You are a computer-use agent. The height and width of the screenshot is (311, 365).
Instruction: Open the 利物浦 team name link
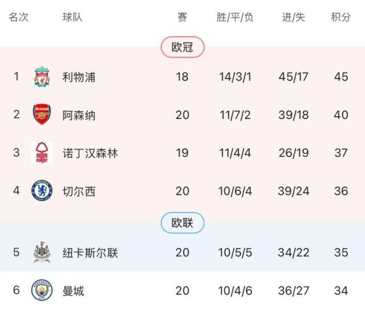click(79, 77)
